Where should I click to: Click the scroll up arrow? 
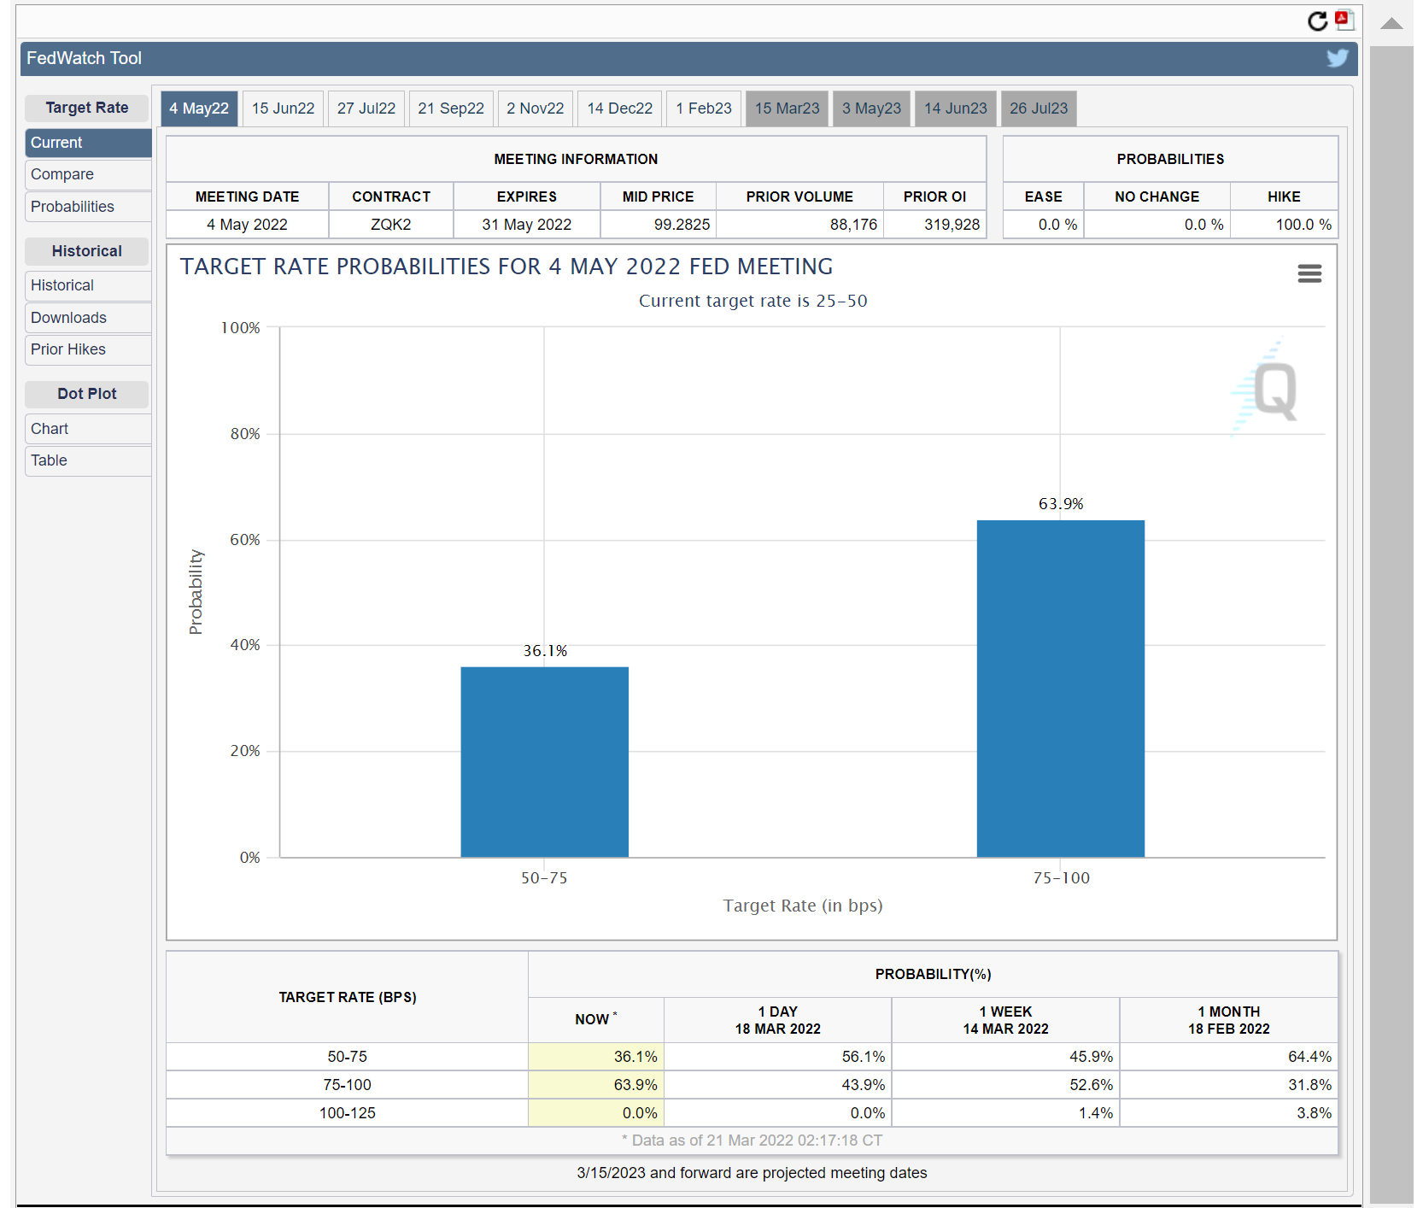click(1391, 24)
